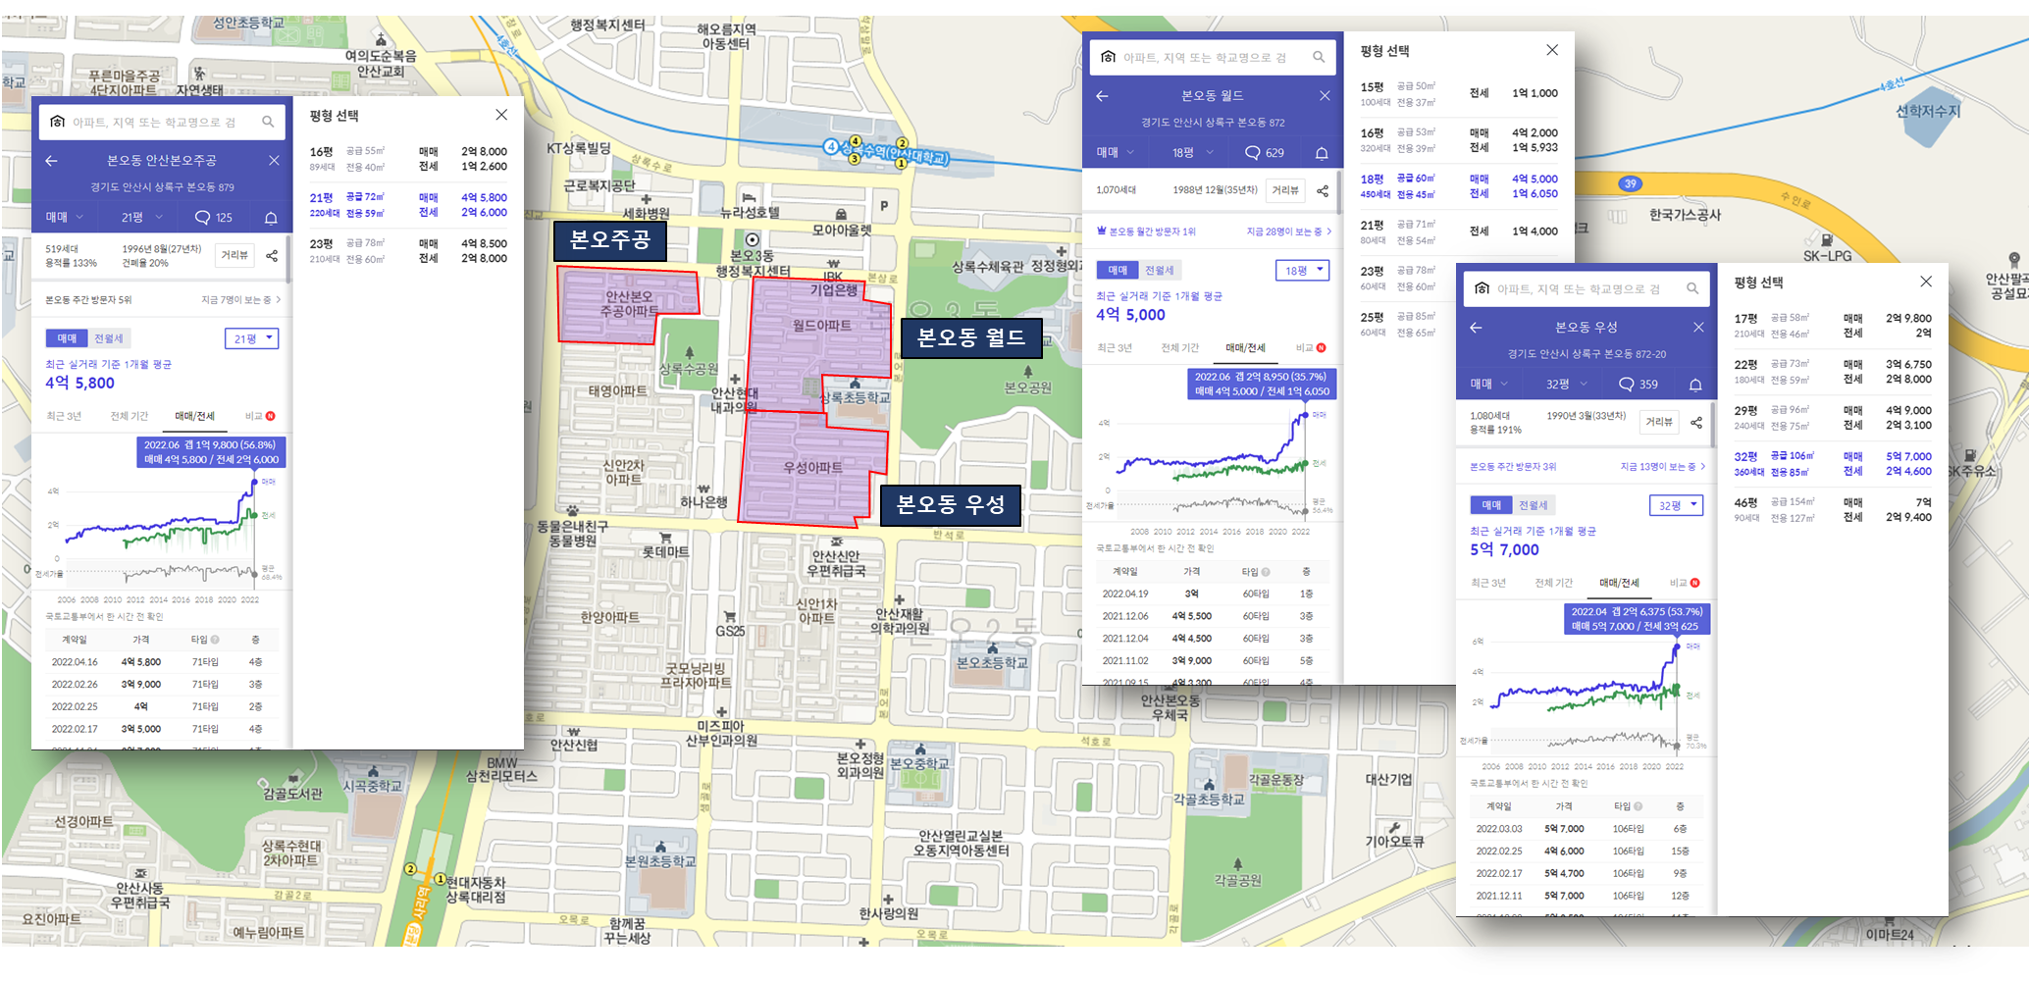
Task: Click the search field in 본오동 우성 panel
Action: [x=1587, y=288]
